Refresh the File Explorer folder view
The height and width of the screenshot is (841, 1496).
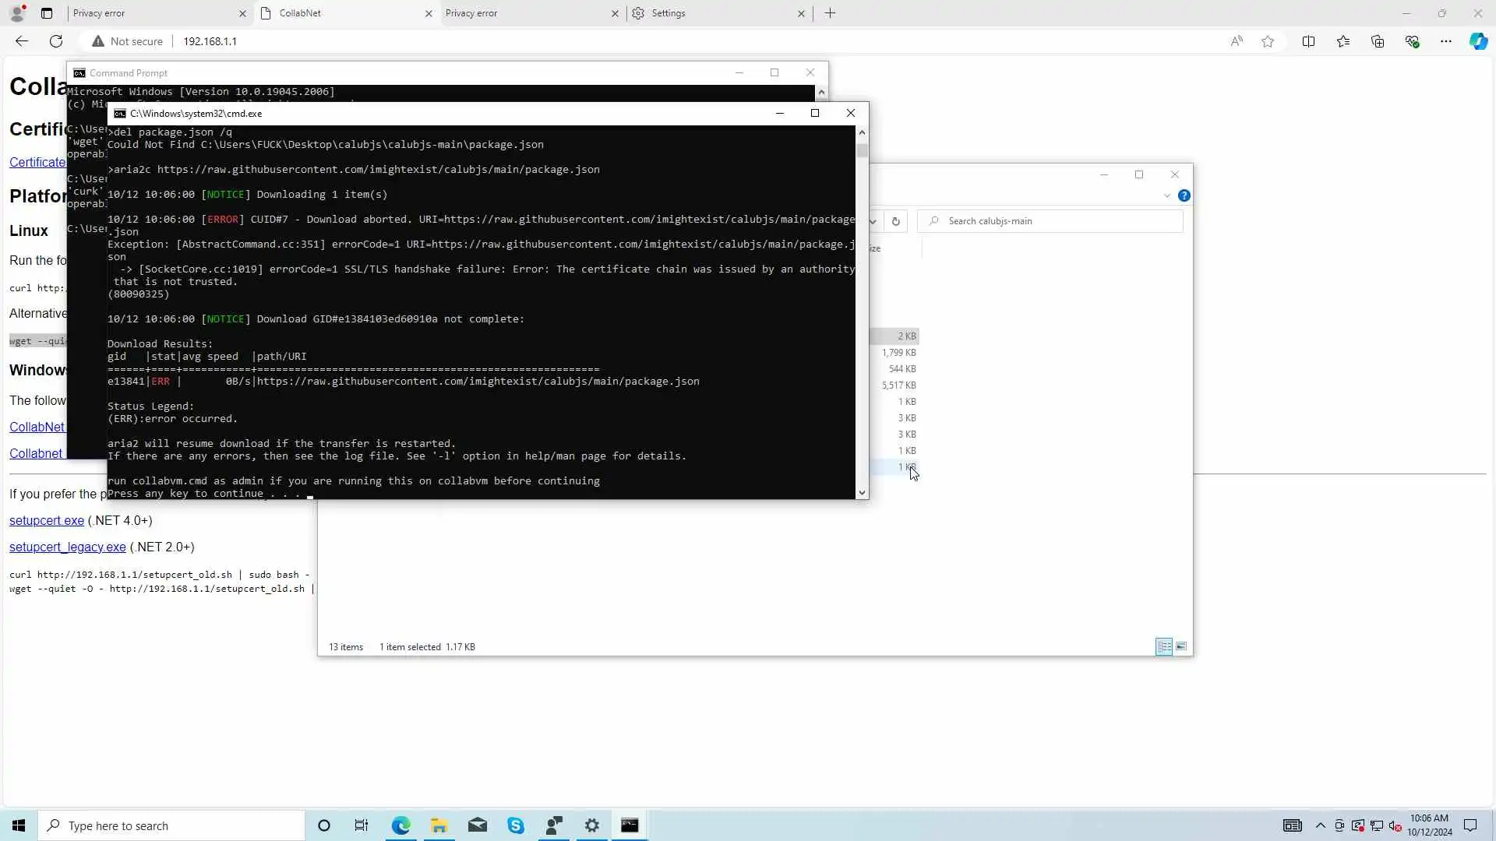click(896, 221)
